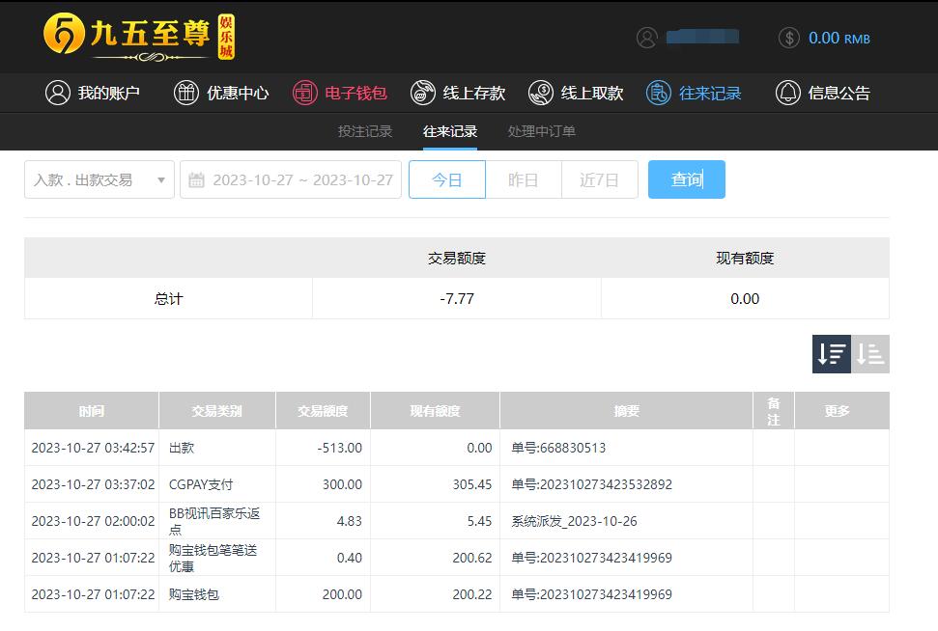Open the 信息公告 bell icon
Image resolution: width=938 pixels, height=631 pixels.
788,93
